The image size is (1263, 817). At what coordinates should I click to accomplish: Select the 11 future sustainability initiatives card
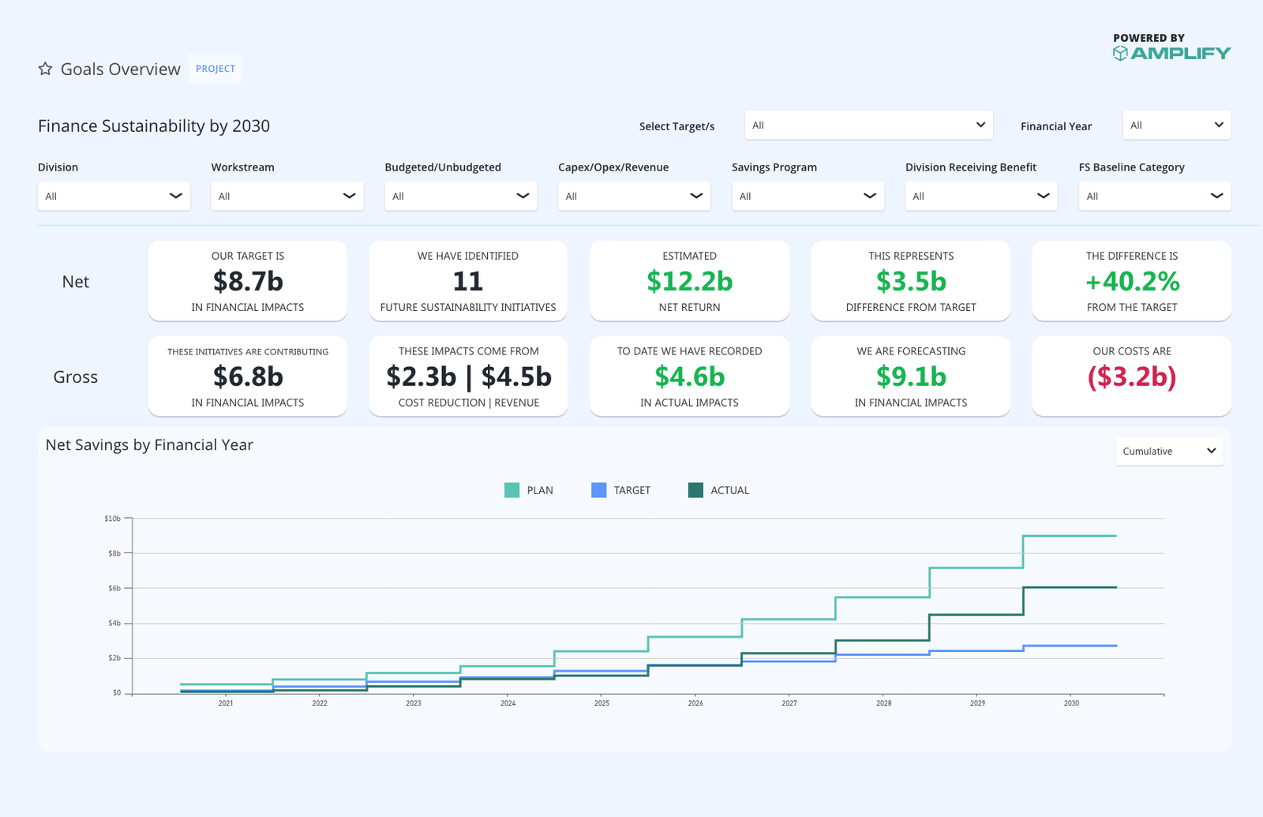coord(468,281)
